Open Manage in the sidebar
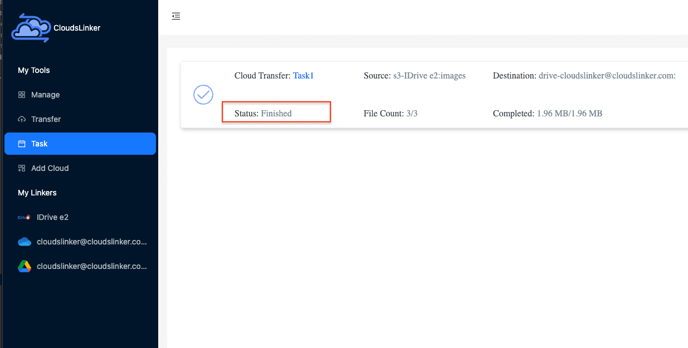688x348 pixels. coord(80,95)
